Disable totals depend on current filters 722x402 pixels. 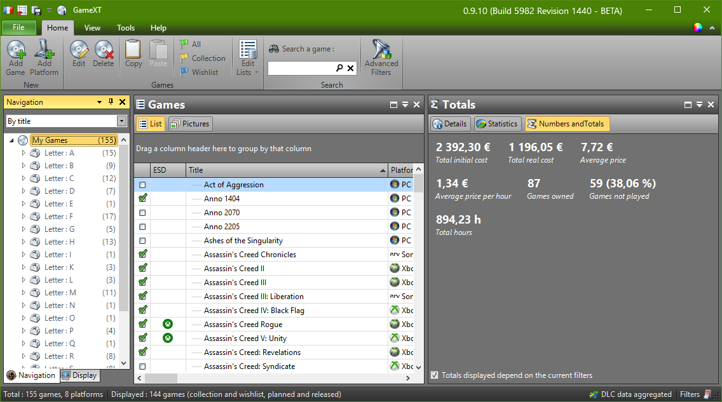point(434,375)
